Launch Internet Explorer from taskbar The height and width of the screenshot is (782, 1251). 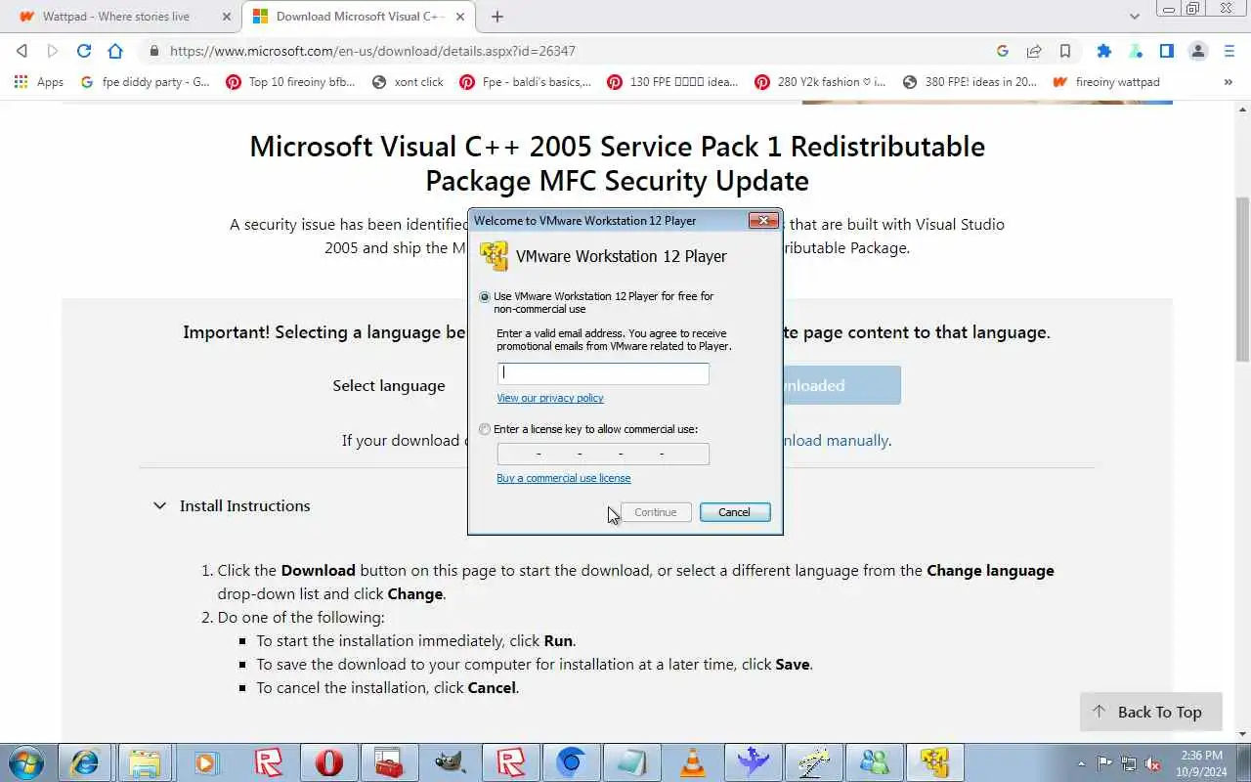click(x=85, y=762)
